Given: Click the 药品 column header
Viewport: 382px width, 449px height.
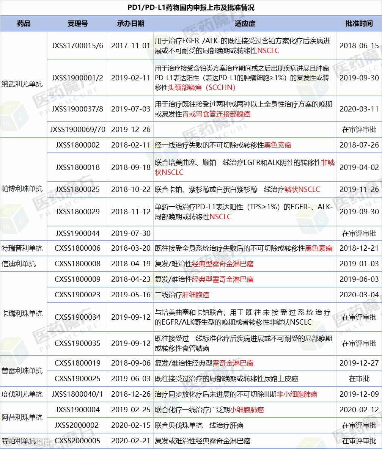Looking at the screenshot, I should 24,24.
